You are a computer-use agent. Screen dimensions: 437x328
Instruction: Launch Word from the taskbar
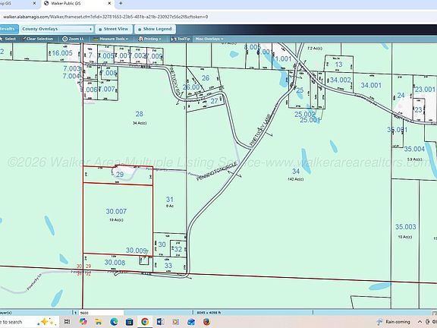click(160, 322)
